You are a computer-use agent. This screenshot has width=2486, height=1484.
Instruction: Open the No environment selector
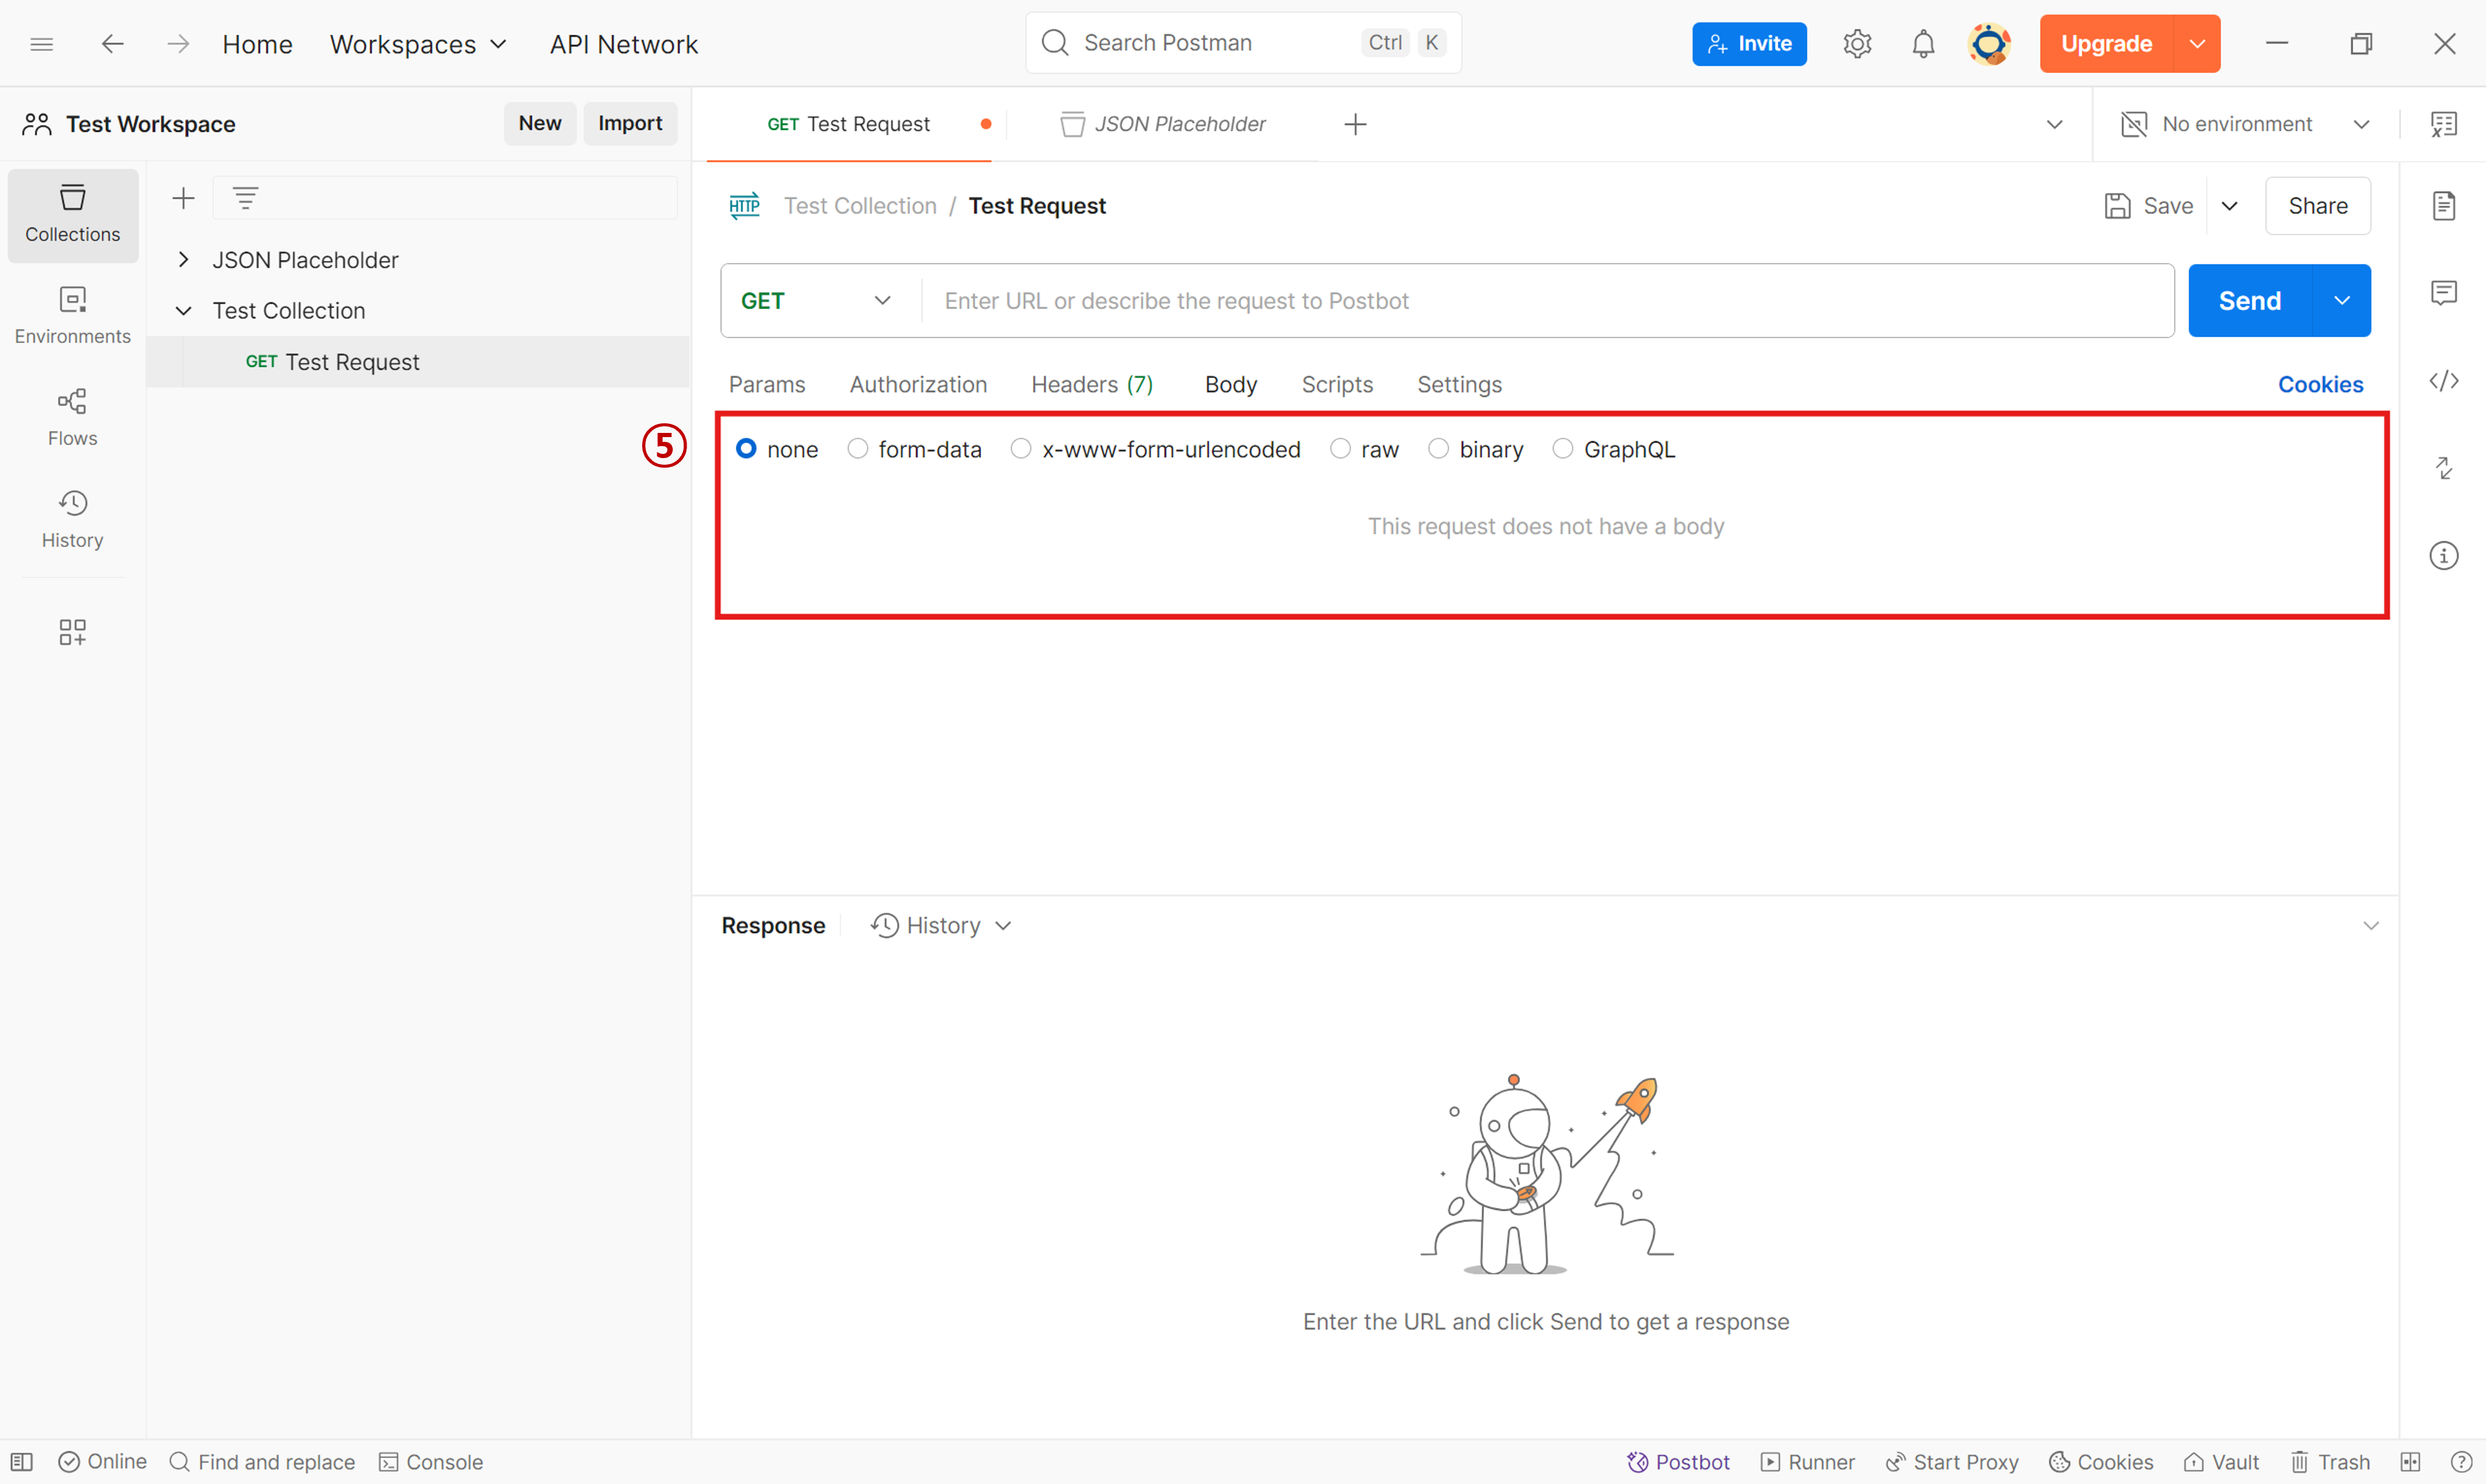point(2245,124)
